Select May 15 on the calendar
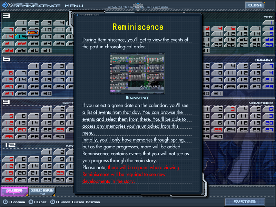This screenshot has width=276, height=207. 268,34
